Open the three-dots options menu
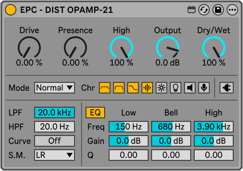 tap(232, 10)
